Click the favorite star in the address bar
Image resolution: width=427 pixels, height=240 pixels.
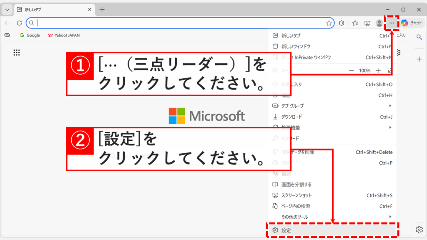pos(328,23)
